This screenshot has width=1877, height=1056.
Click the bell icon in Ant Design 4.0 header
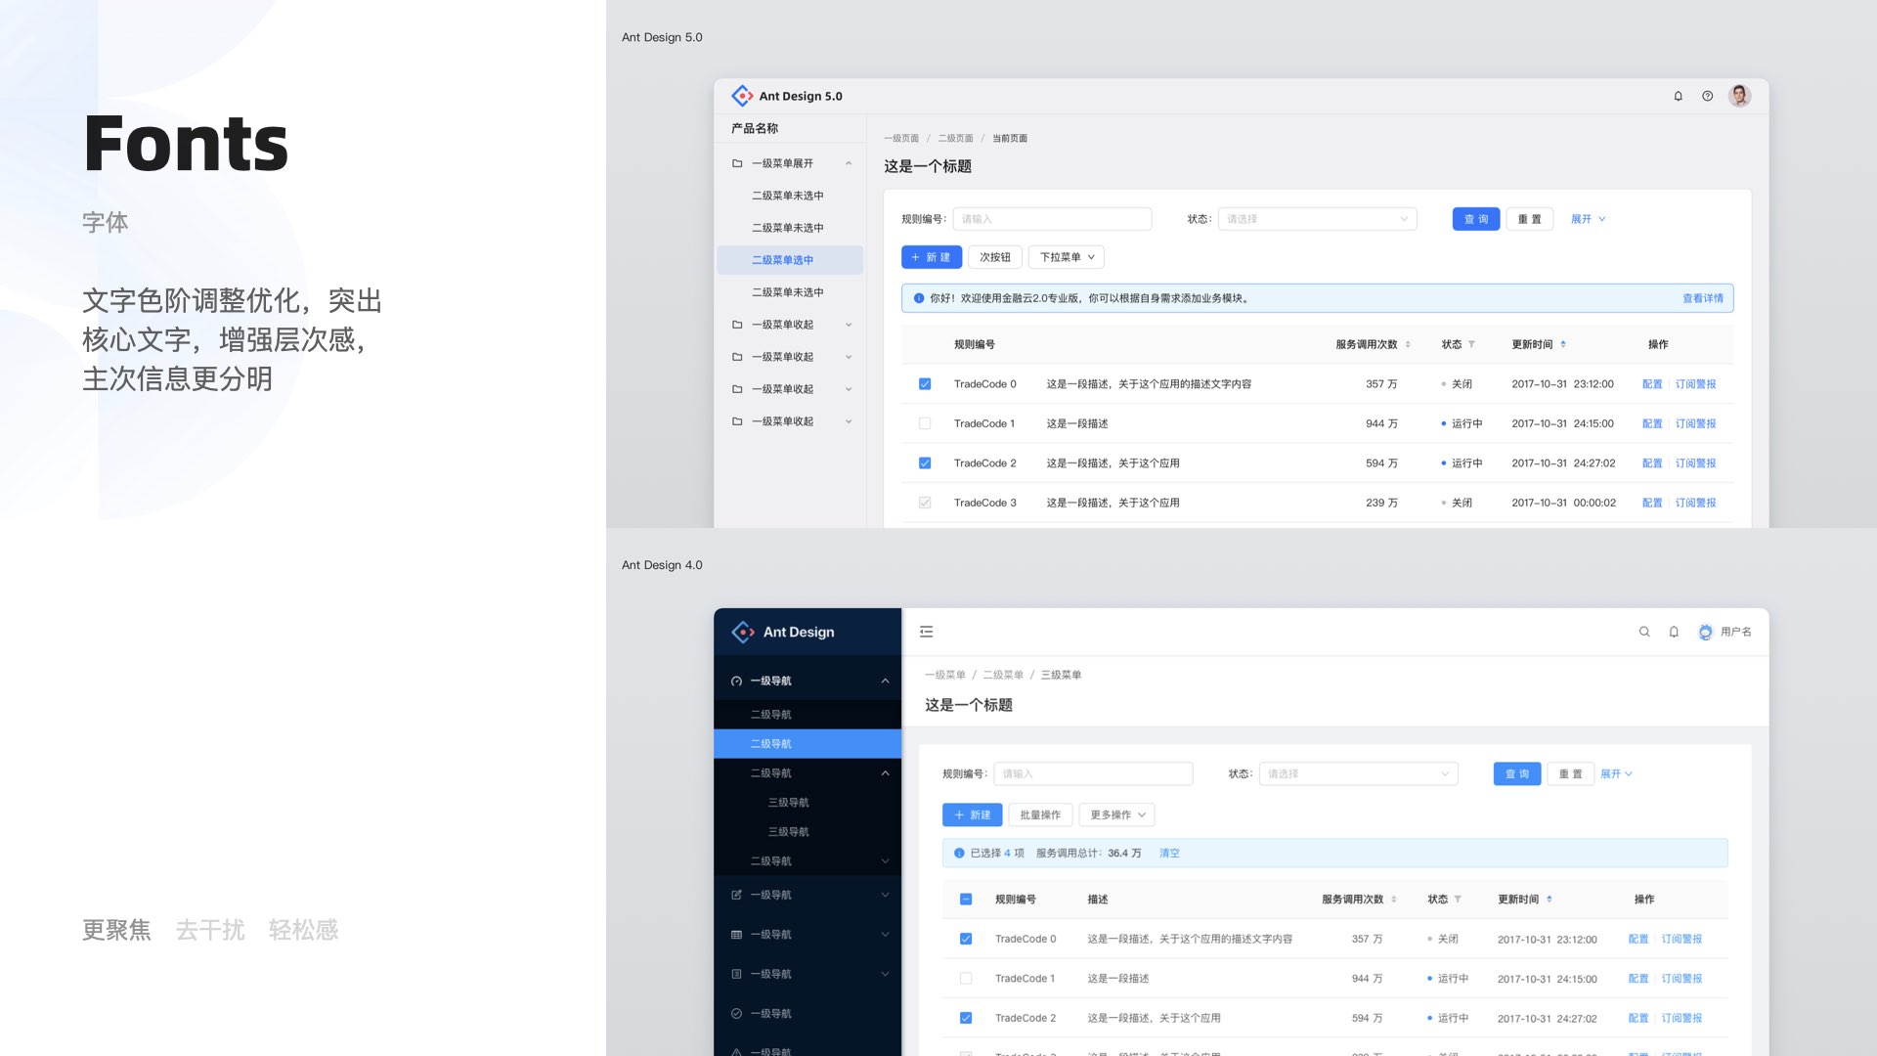point(1674,632)
